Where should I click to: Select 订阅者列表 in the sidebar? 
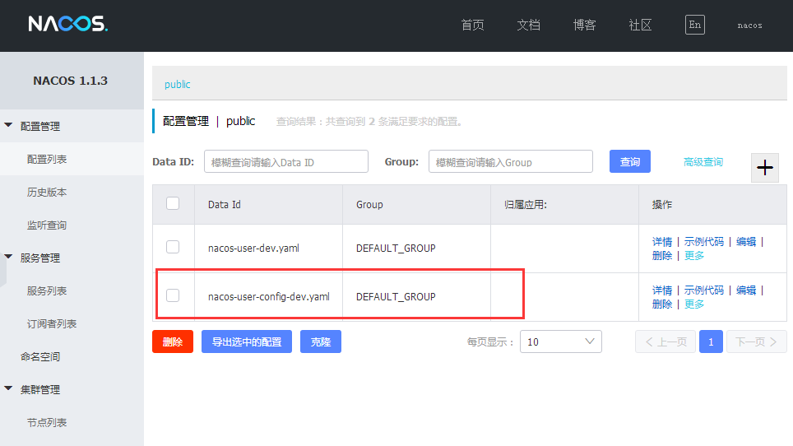coord(52,323)
